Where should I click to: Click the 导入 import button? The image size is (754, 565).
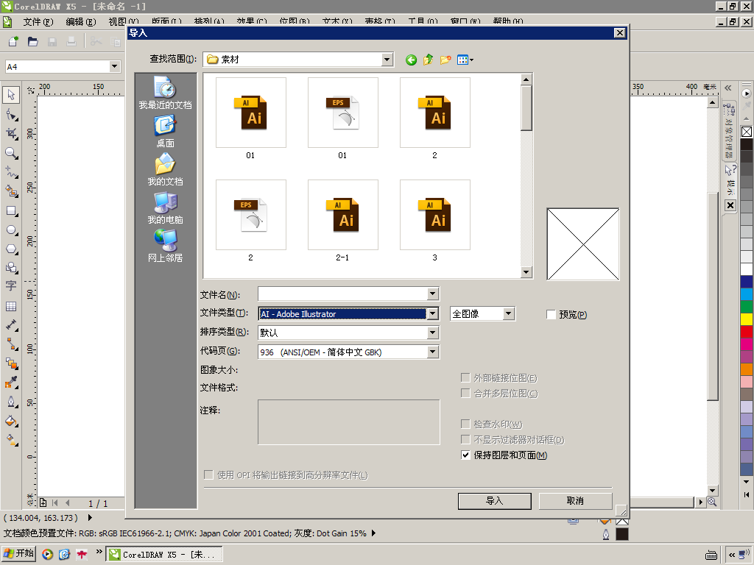pyautogui.click(x=494, y=500)
